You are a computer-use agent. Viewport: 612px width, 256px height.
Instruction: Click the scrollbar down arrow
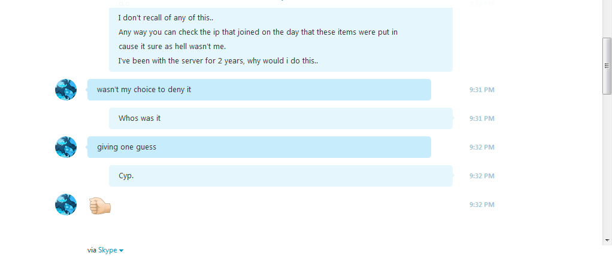click(x=607, y=240)
